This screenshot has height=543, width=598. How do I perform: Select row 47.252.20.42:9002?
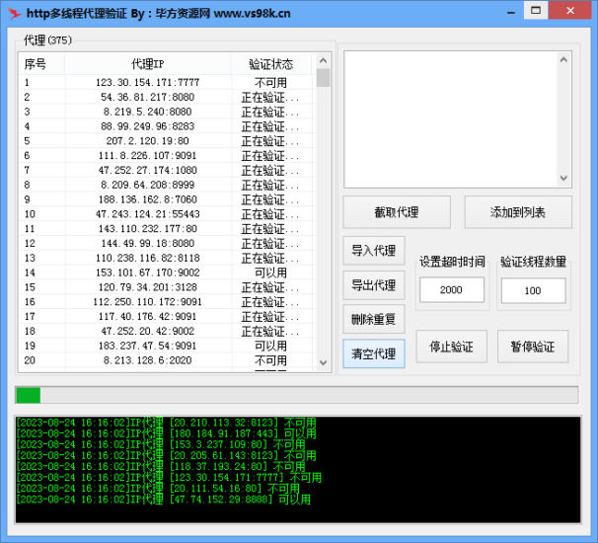(x=168, y=331)
